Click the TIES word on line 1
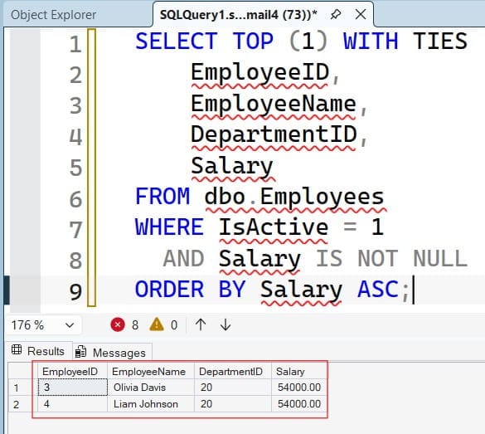 (x=440, y=41)
